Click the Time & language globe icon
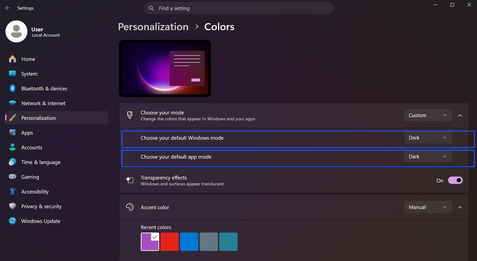This screenshot has width=477, height=261. [x=13, y=162]
